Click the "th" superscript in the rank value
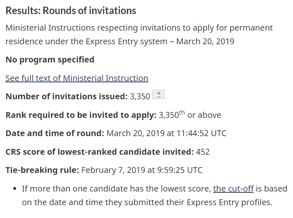This screenshot has width=293, height=218. coord(182,113)
